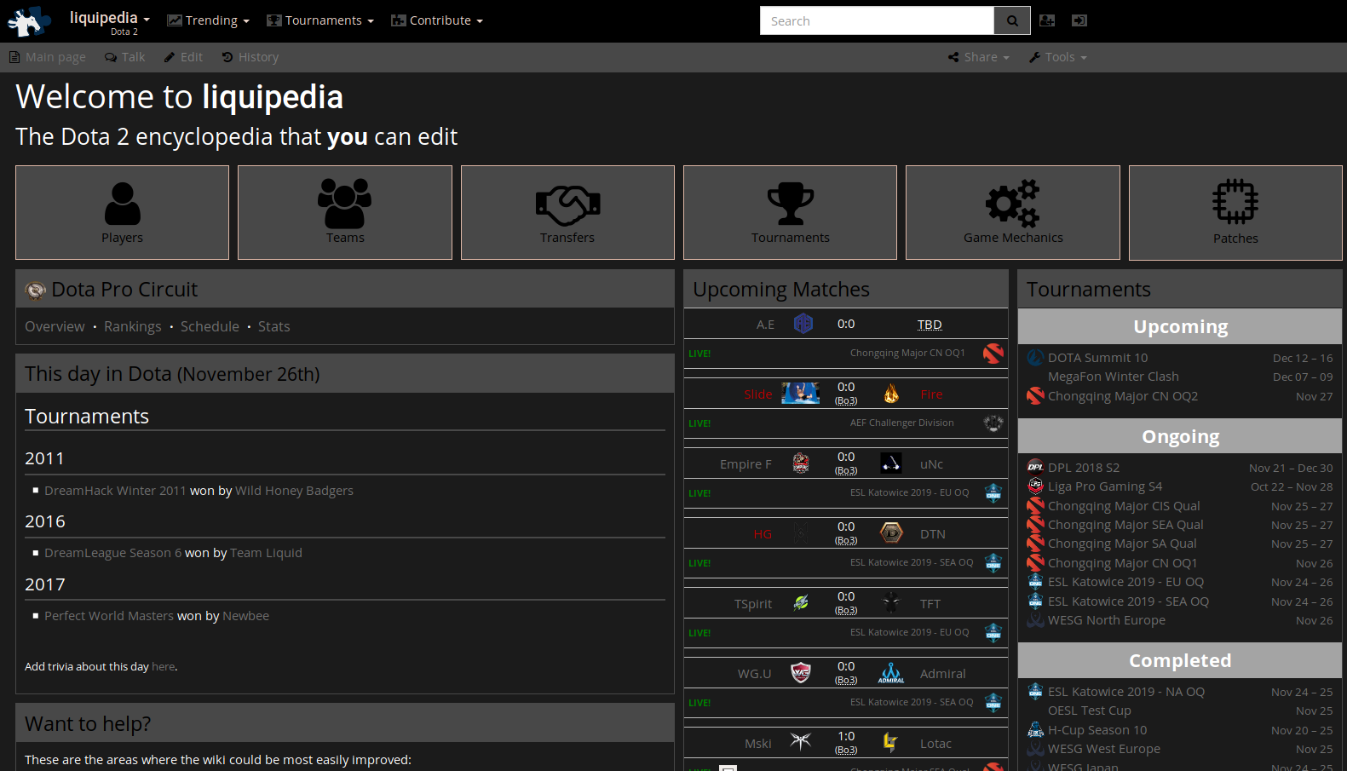Click uNc team logo
This screenshot has height=771, width=1347.
(891, 463)
